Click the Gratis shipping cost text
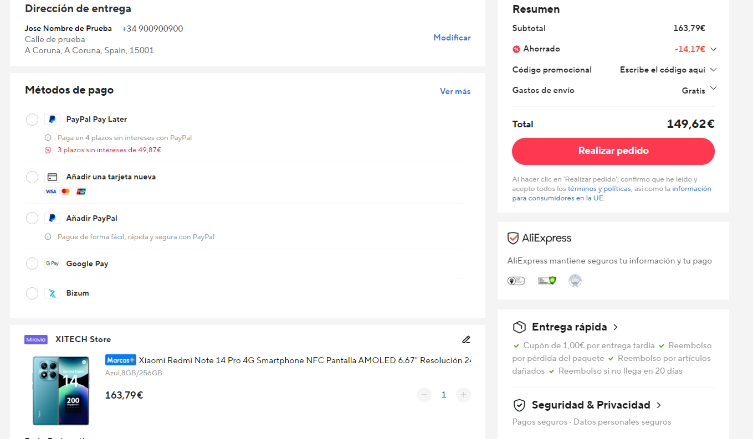Screen dimensions: 753x439 pyautogui.click(x=694, y=91)
